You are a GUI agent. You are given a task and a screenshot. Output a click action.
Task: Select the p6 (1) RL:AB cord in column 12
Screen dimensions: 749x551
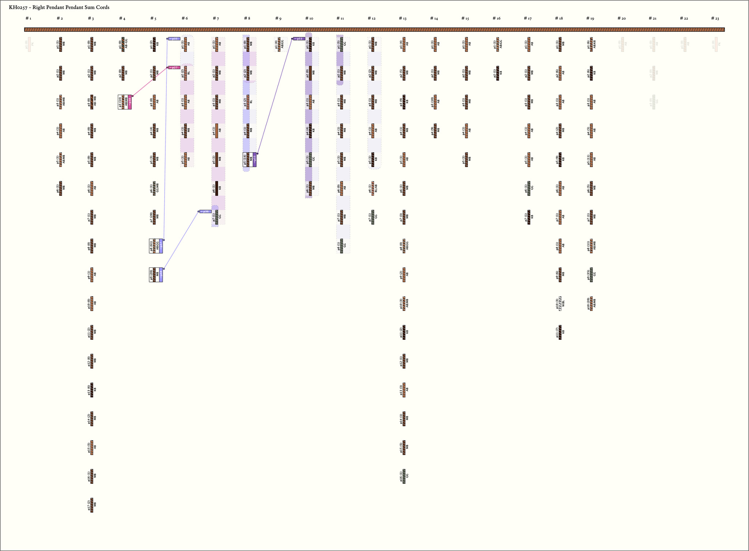[x=373, y=188]
